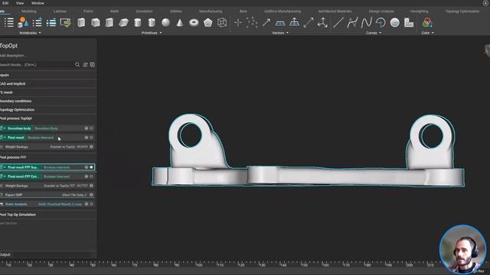Click the N-shaped spline curve icon

click(x=366, y=22)
